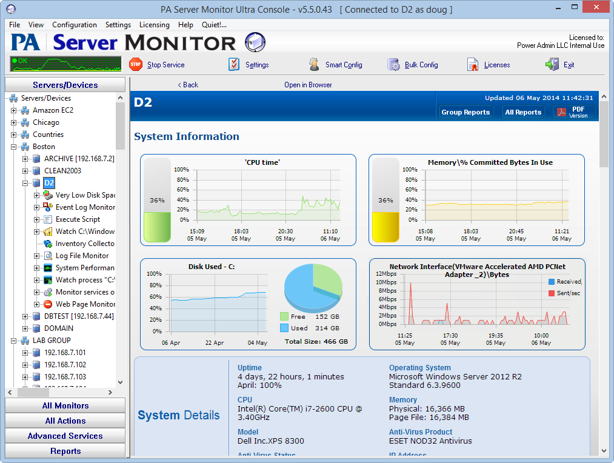Open the View menu

[36, 25]
